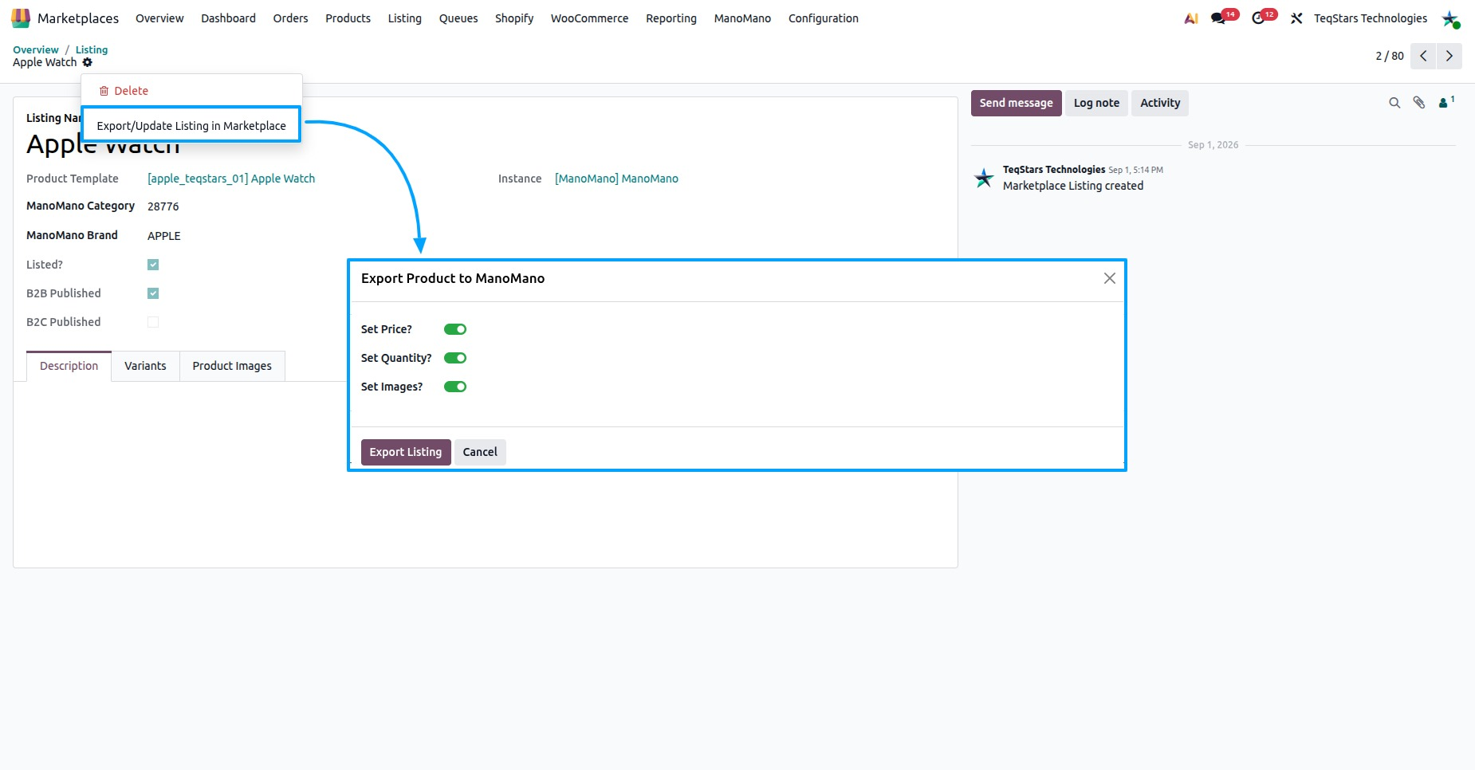The image size is (1475, 770).
Task: Click the TeqStars user avatar star icon
Action: [x=1450, y=18]
